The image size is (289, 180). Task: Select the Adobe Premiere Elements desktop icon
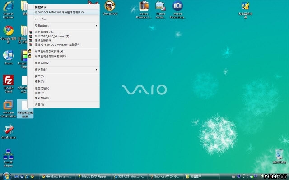(x=144, y=10)
